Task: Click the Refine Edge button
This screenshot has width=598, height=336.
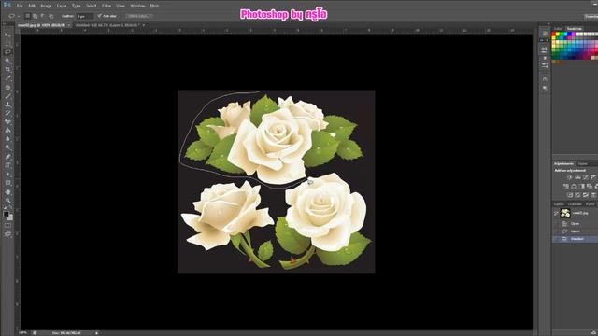Action: 139,16
